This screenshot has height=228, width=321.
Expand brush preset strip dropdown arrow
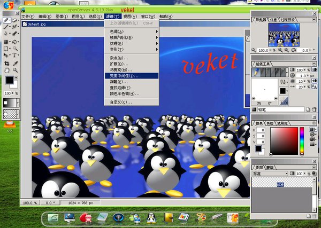[287, 72]
